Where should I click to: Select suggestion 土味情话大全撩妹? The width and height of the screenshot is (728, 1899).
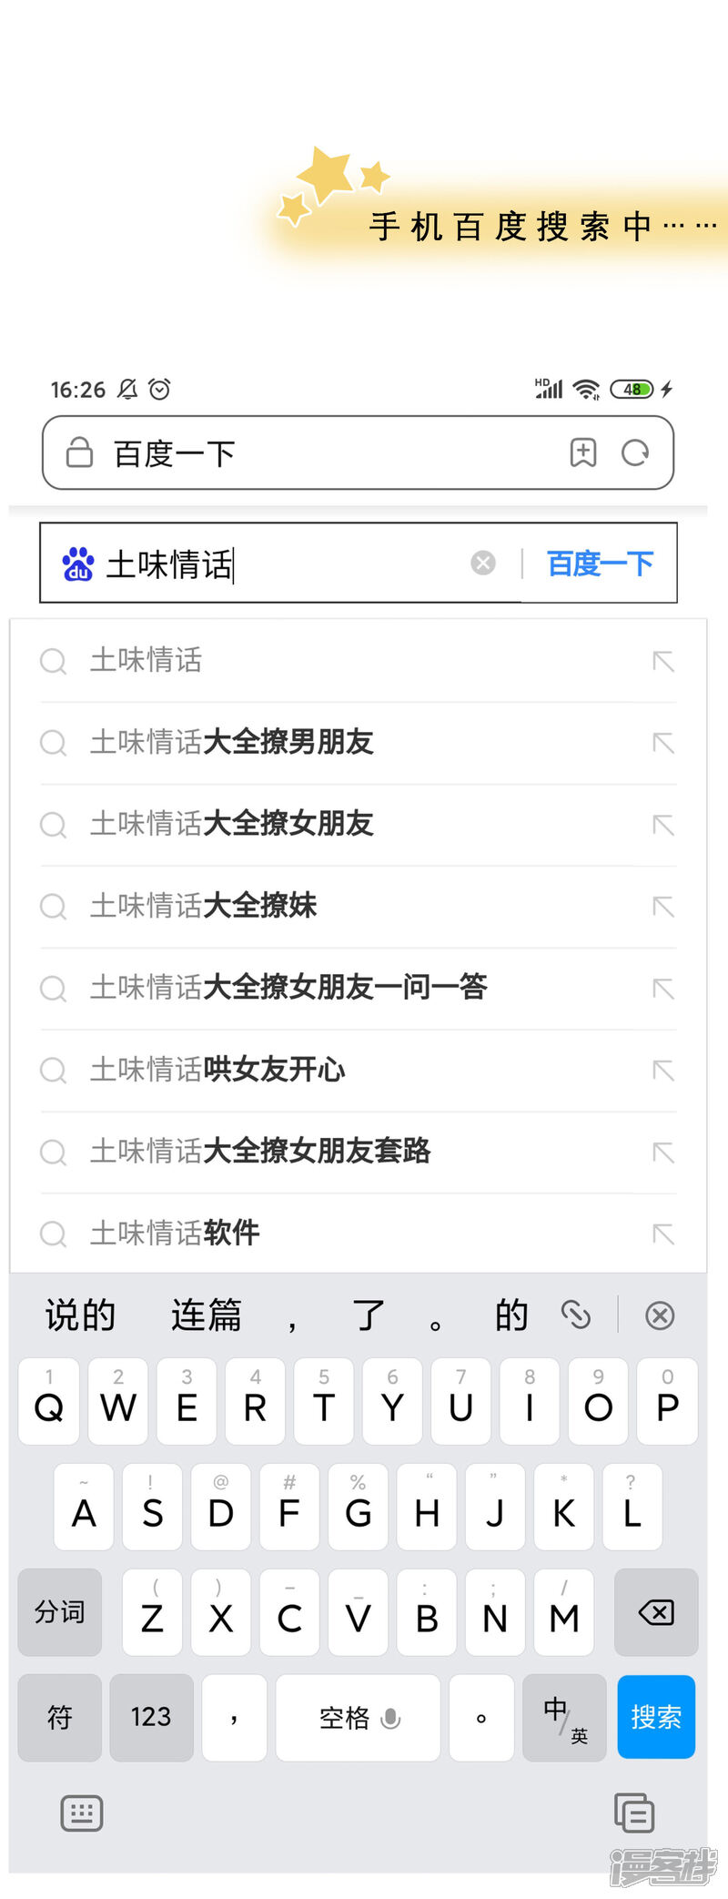(204, 906)
